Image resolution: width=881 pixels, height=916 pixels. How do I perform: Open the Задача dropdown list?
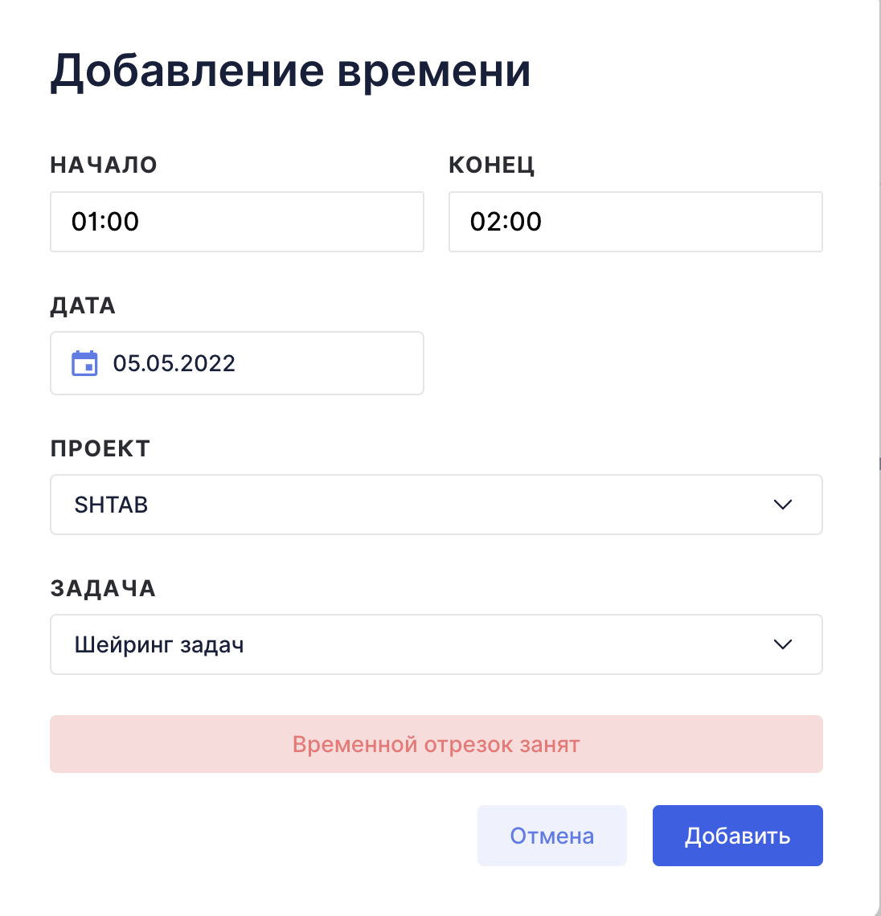tap(436, 644)
